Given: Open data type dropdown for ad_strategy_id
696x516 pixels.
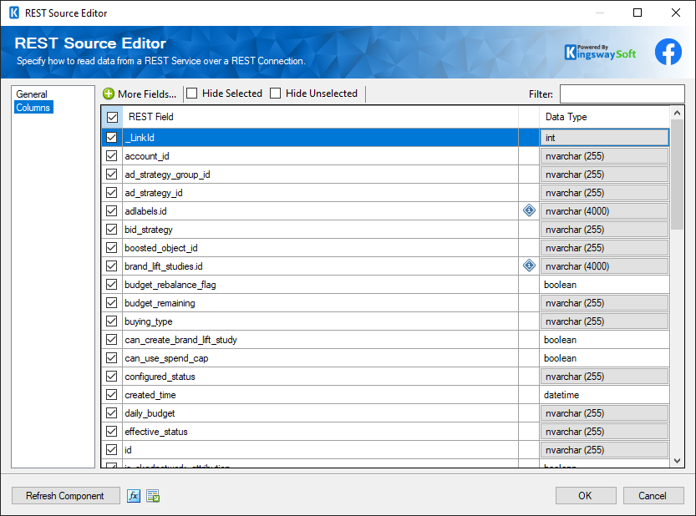Looking at the screenshot, I should (x=604, y=193).
